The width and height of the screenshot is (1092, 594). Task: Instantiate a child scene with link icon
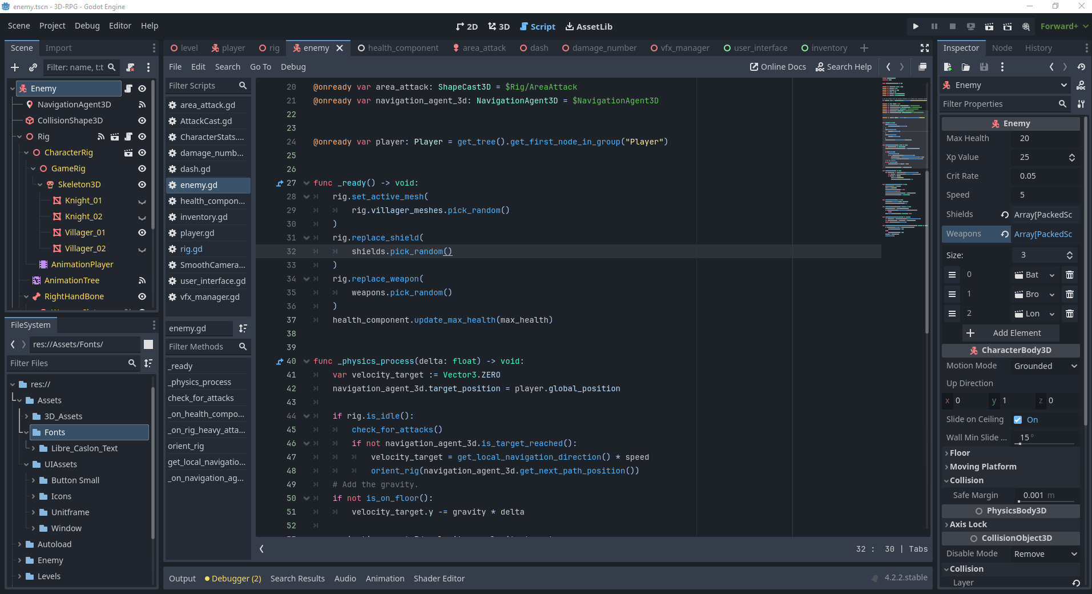[x=33, y=67]
